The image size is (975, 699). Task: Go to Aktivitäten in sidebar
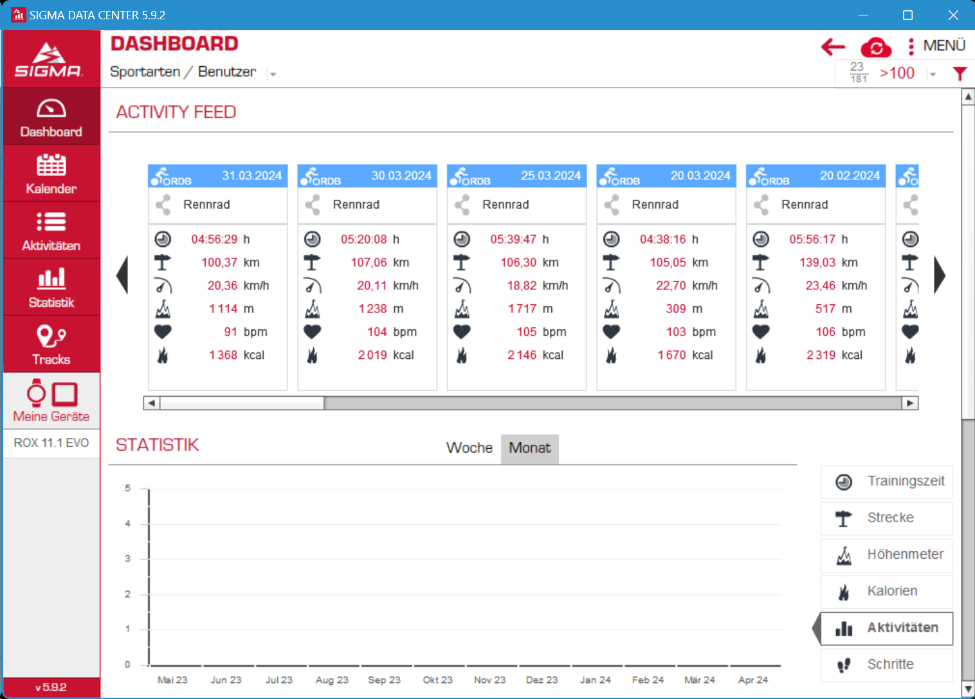click(x=51, y=231)
